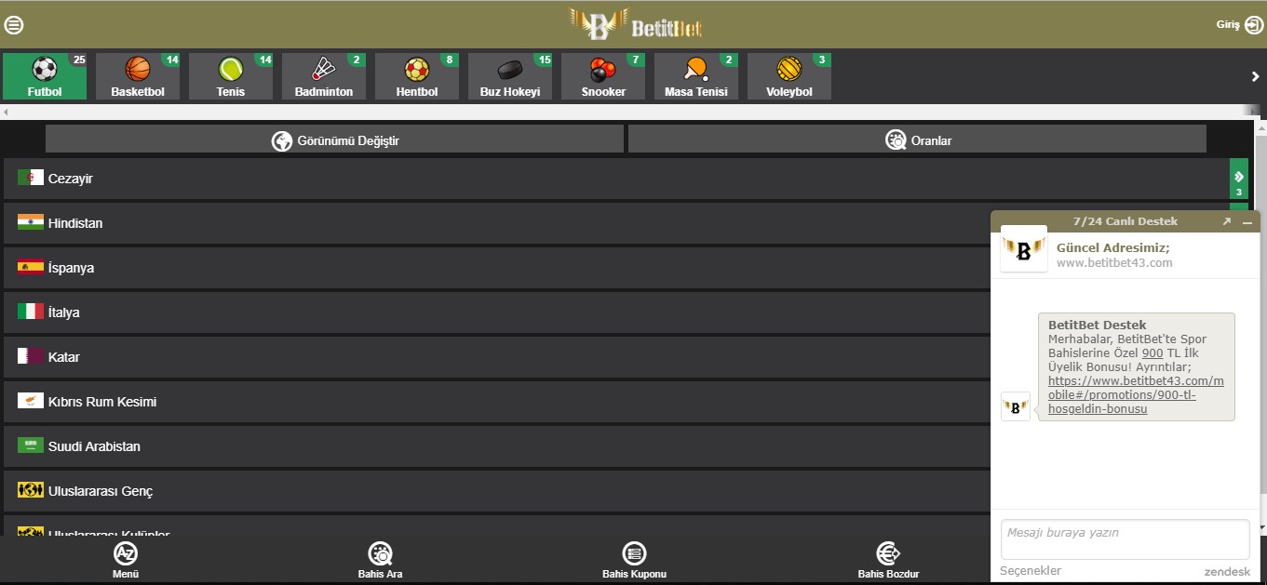Open Seçenekler in chat widget
The image size is (1267, 585).
[1031, 571]
